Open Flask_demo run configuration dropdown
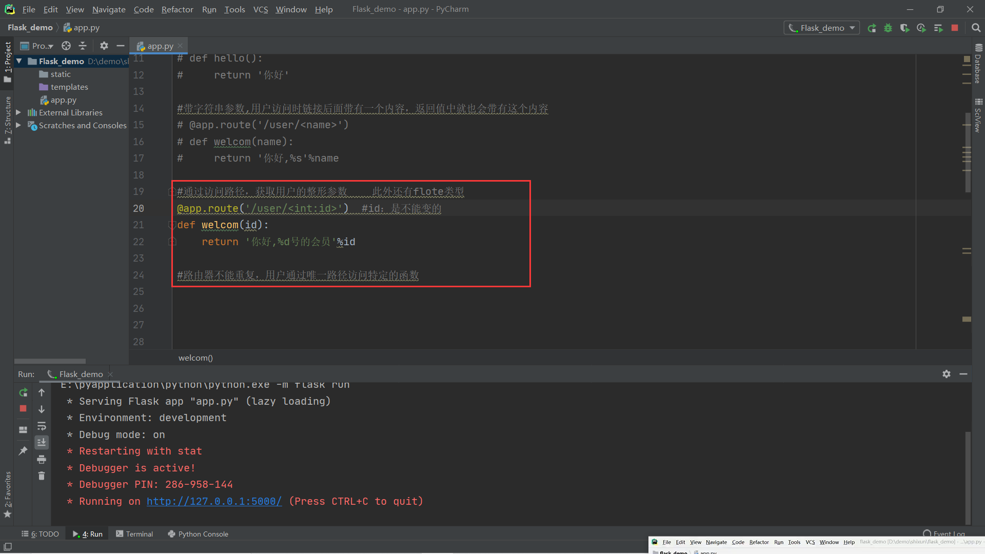This screenshot has height=554, width=985. click(x=822, y=28)
